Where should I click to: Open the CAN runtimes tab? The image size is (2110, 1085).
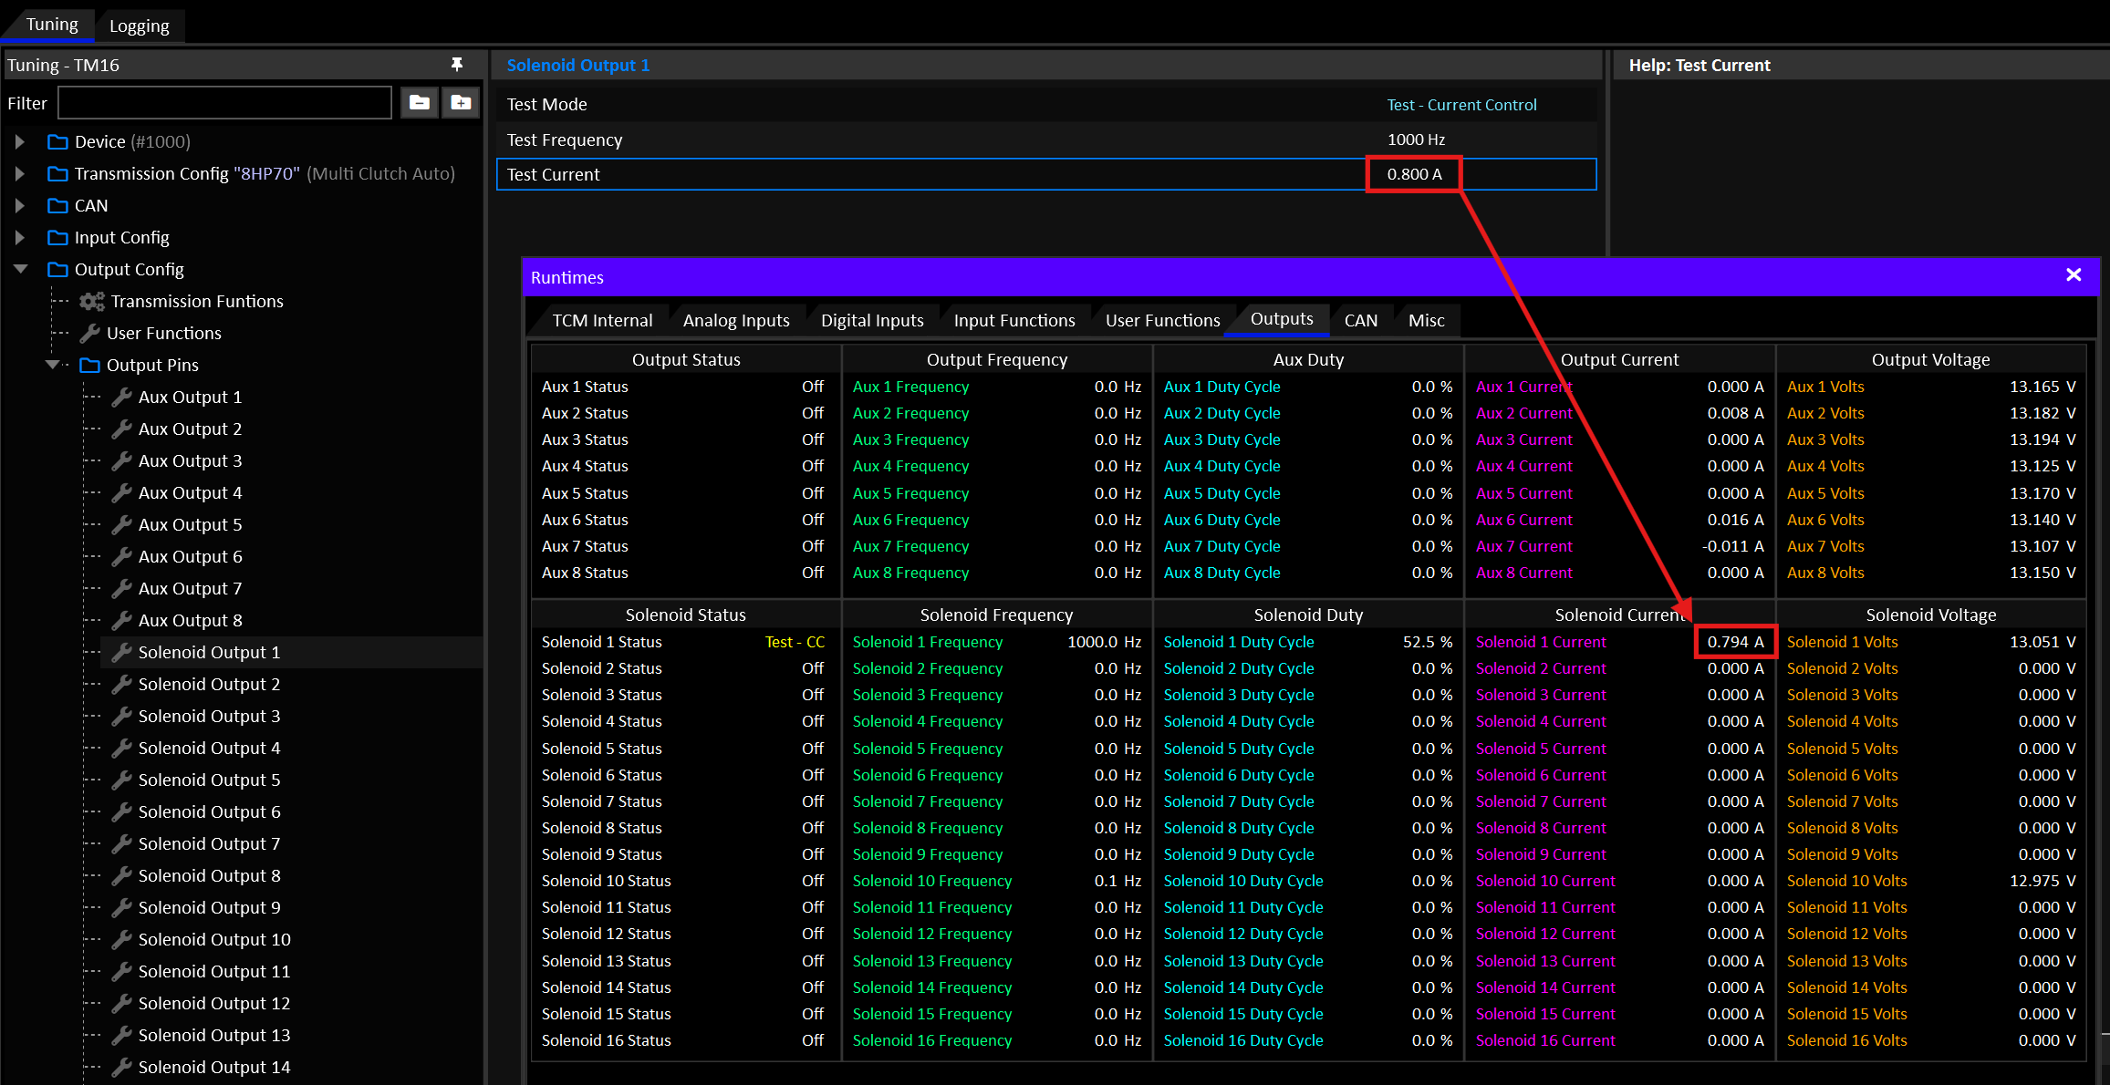(x=1360, y=320)
